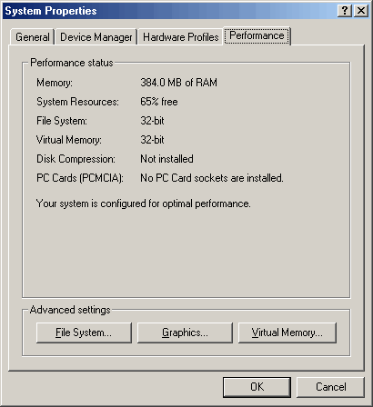Image resolution: width=373 pixels, height=407 pixels.
Task: Click the optimal performance message text
Action: pyautogui.click(x=143, y=203)
